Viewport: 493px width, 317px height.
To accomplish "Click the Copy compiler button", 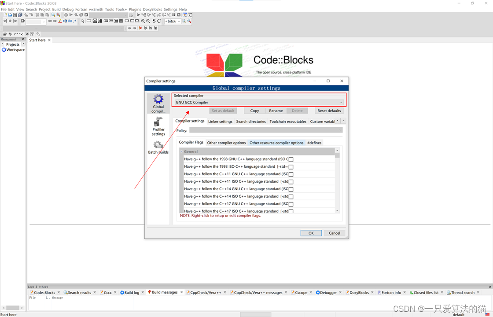I will pos(255,111).
